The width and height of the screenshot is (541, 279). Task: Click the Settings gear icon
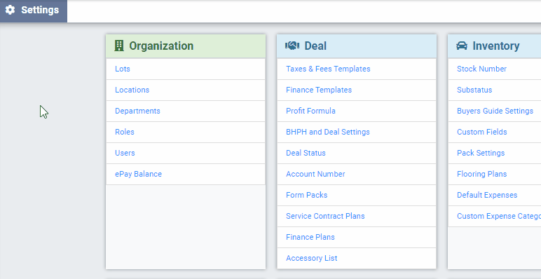tap(10, 10)
